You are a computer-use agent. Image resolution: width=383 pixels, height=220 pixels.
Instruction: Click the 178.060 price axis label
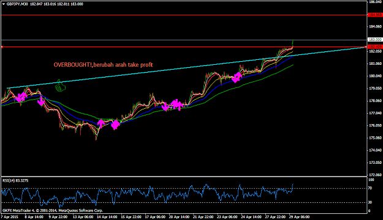(x=376, y=101)
